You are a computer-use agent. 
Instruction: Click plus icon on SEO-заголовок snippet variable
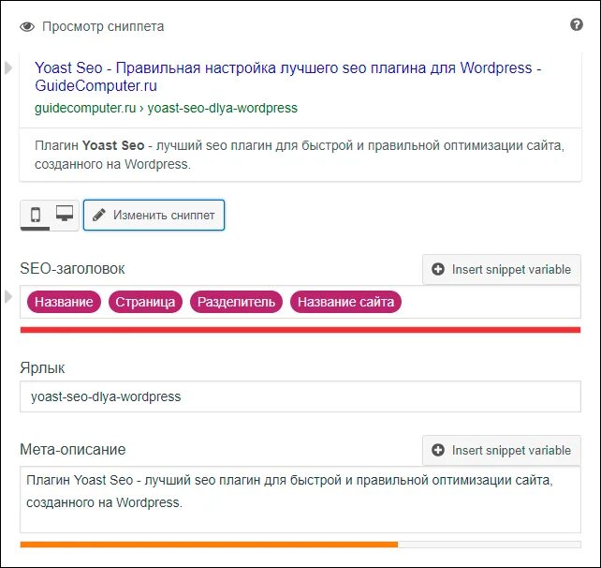click(x=438, y=269)
